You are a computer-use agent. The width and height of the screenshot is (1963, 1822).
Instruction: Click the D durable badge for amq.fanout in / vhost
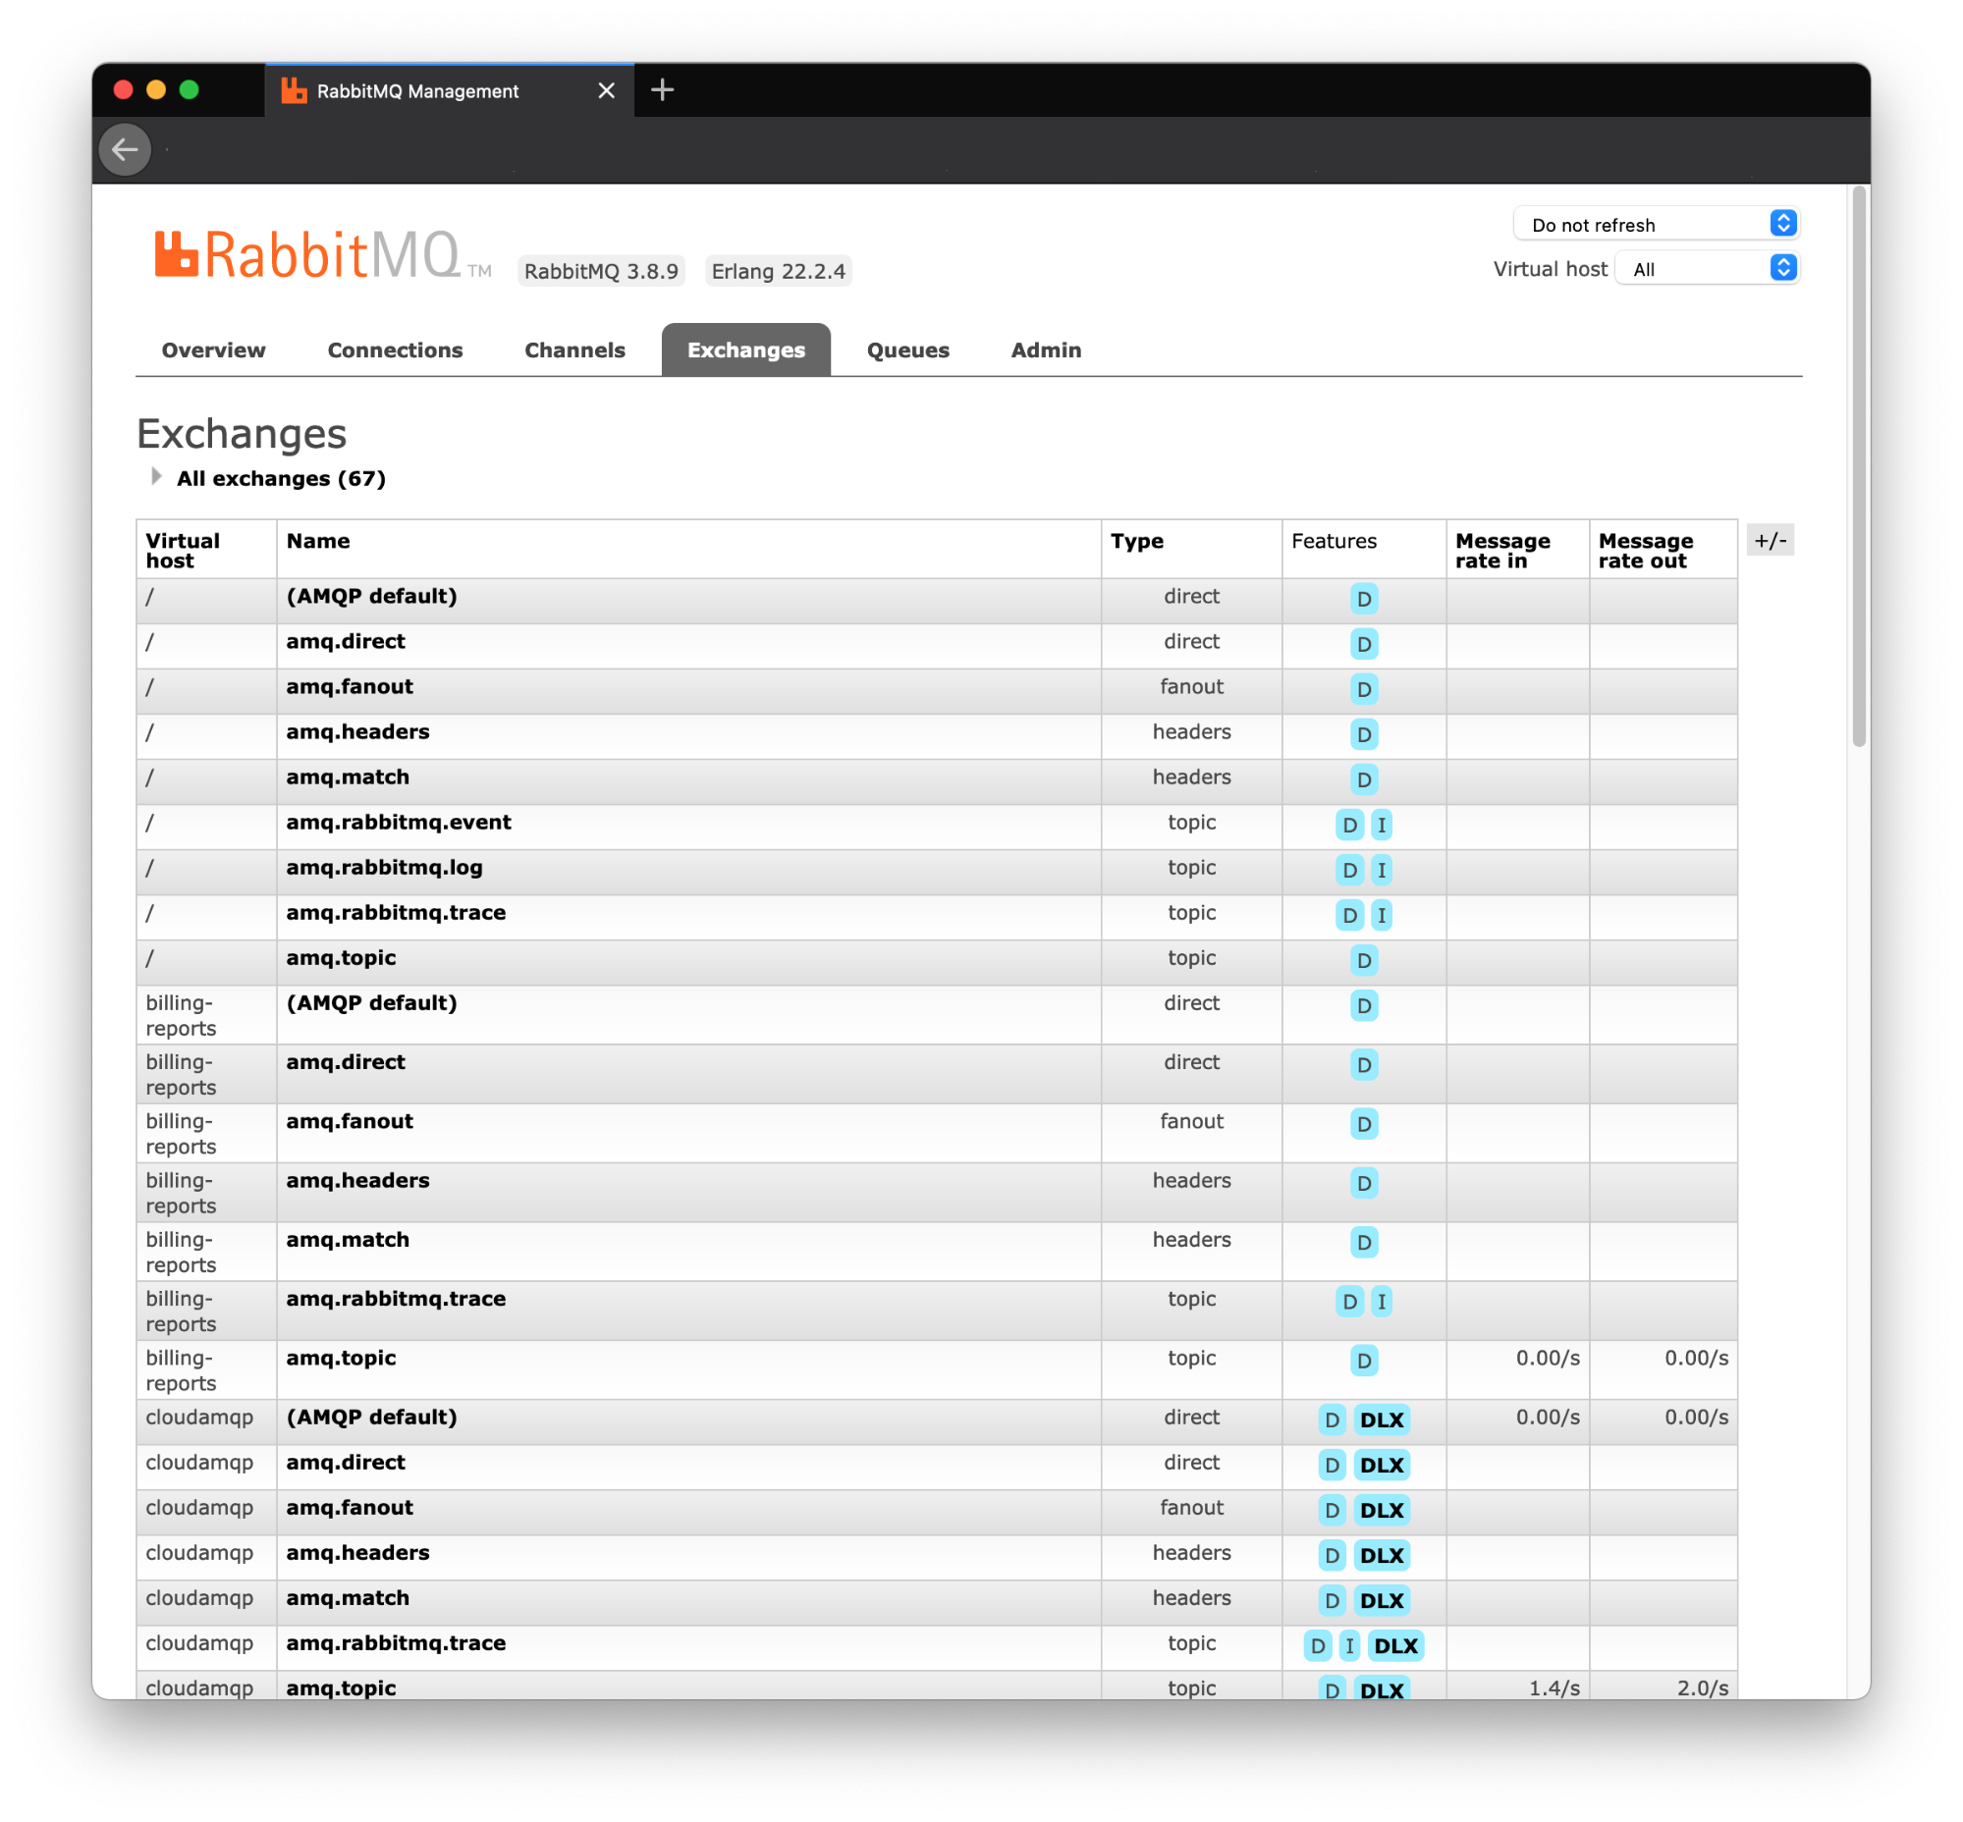click(1363, 689)
